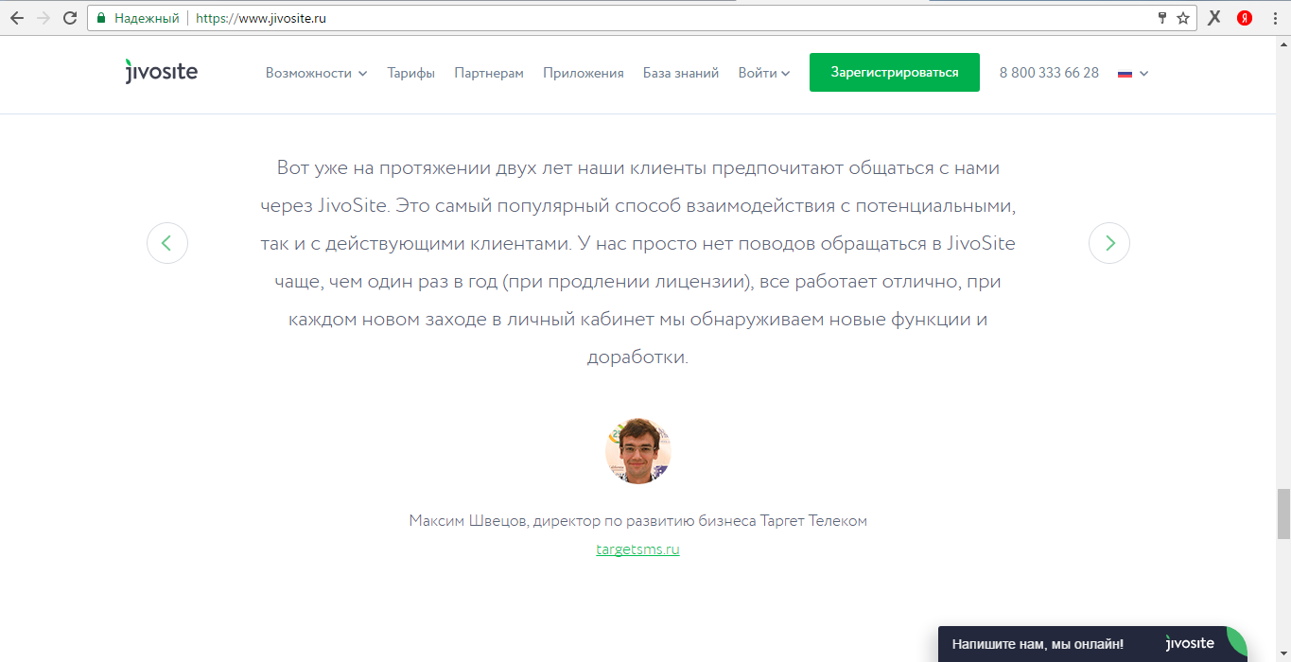Screen dimensions: 1291x662
Task: Click phone number 8 800 333 66 28
Action: 1049,73
